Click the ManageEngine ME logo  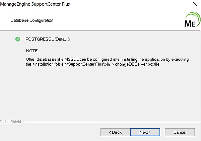[192, 20]
